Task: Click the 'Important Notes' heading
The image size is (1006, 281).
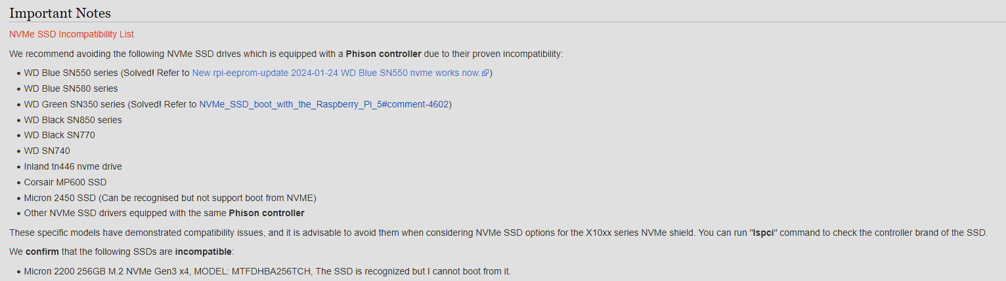Action: pos(60,13)
